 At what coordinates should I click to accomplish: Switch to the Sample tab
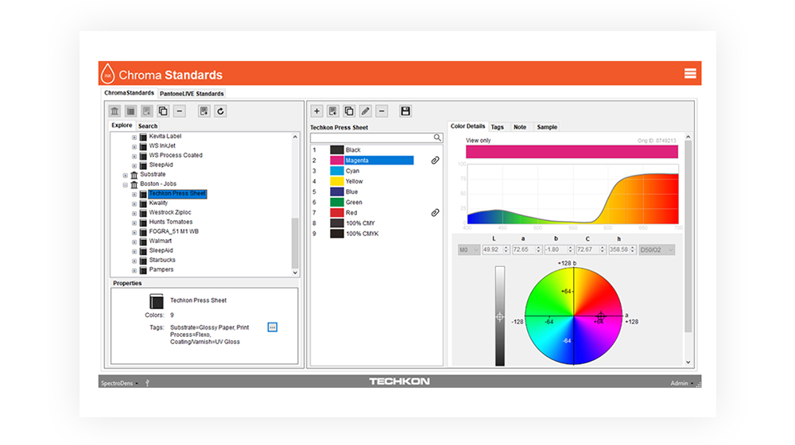(546, 127)
